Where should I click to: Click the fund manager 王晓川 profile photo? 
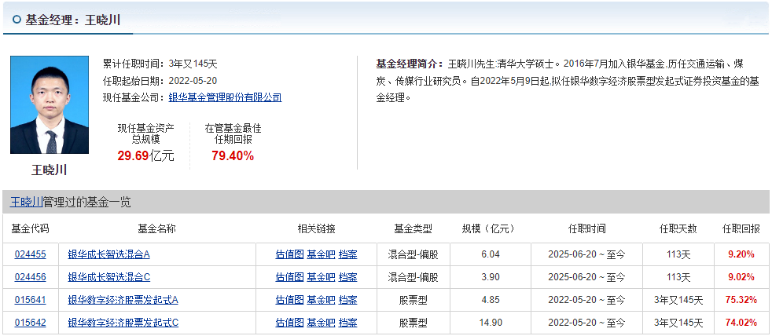point(50,104)
